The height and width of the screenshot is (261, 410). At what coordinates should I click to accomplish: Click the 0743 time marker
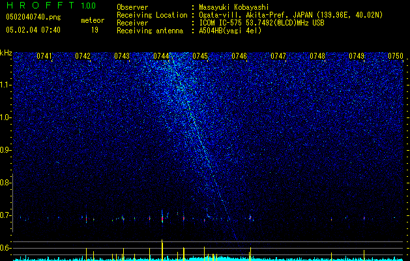tap(122, 56)
